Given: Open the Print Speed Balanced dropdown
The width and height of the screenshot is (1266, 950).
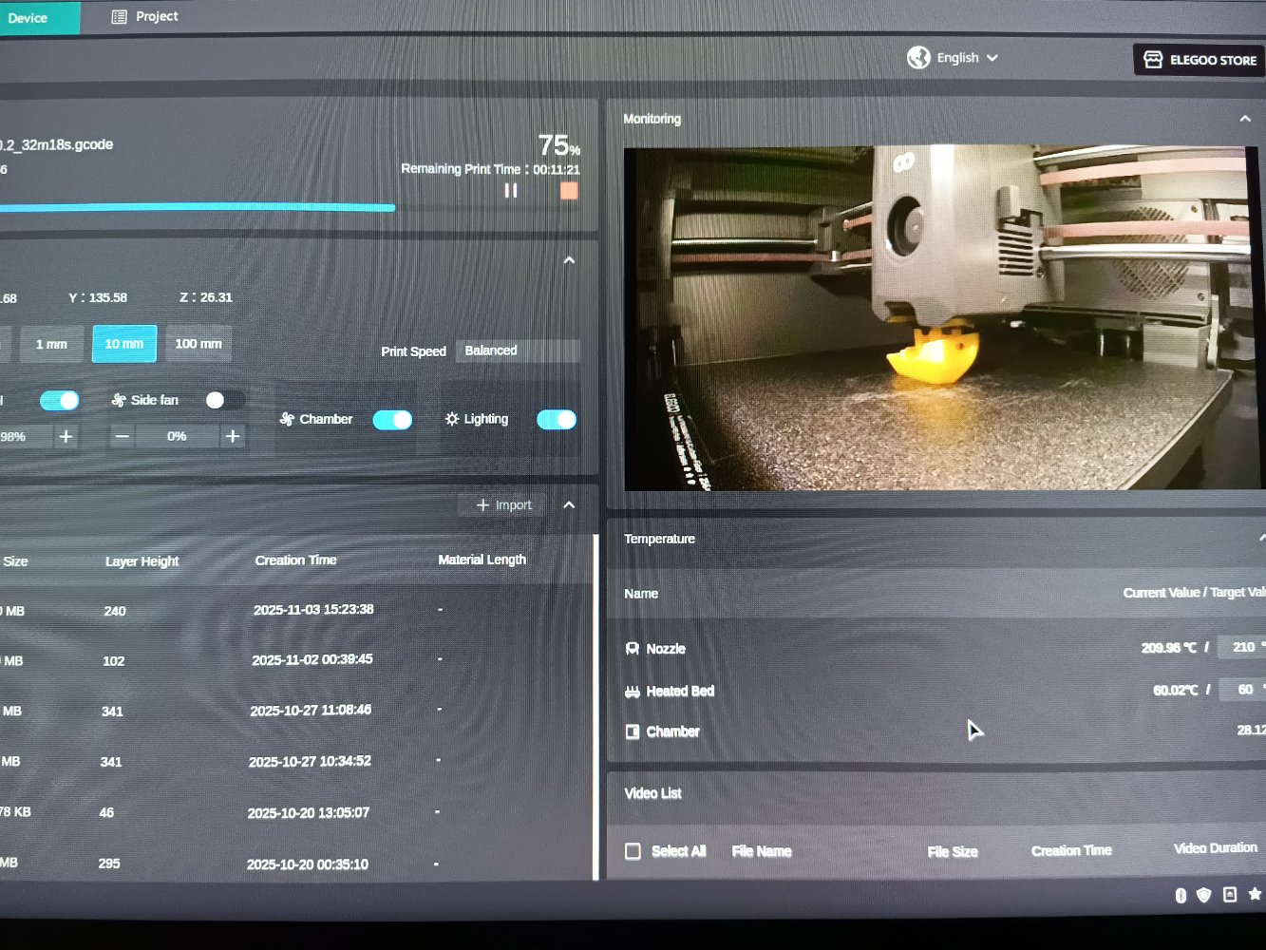Looking at the screenshot, I should [518, 351].
